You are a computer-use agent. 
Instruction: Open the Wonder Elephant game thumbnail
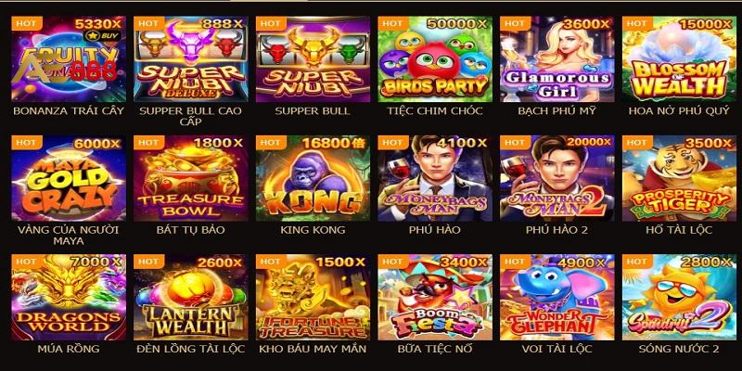pyautogui.click(x=557, y=298)
